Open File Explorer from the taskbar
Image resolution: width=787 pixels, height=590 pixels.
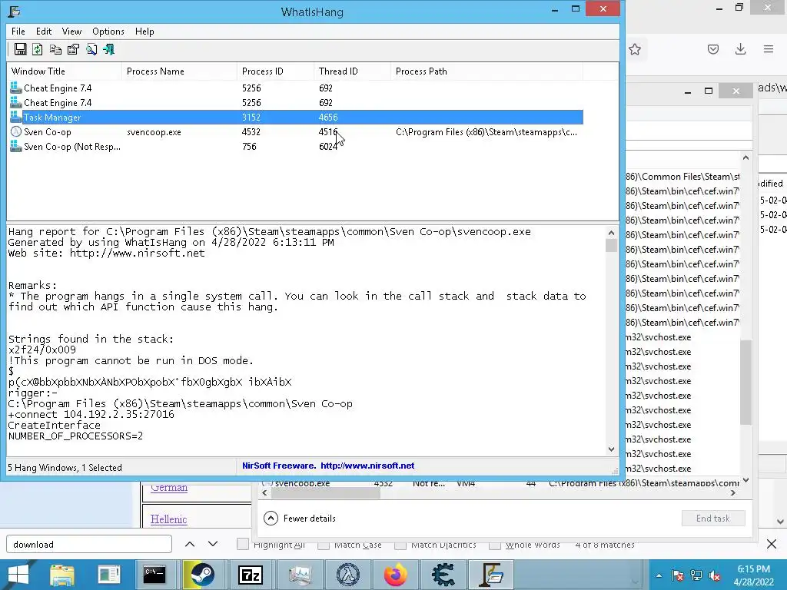click(61, 575)
